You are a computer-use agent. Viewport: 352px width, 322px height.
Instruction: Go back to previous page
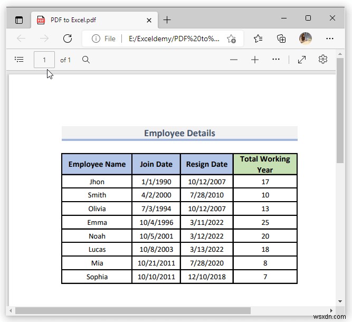pos(21,39)
